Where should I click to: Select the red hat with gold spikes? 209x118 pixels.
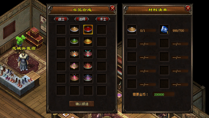click(x=88, y=66)
